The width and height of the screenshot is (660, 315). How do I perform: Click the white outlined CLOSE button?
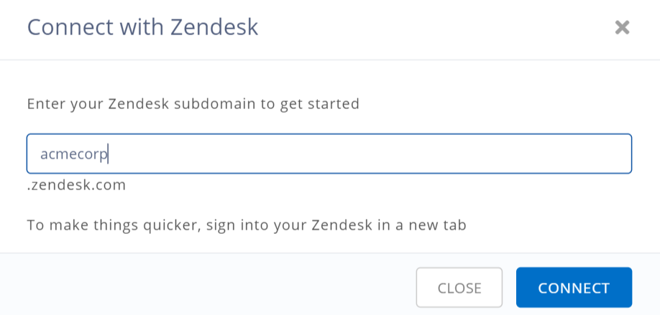point(459,288)
